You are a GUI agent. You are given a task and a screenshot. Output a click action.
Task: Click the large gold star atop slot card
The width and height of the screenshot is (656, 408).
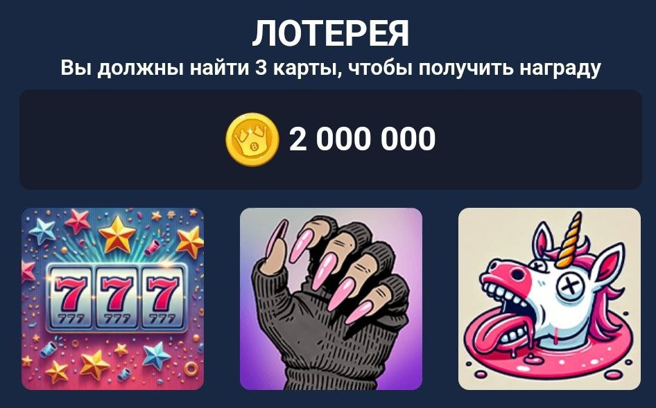click(x=117, y=234)
